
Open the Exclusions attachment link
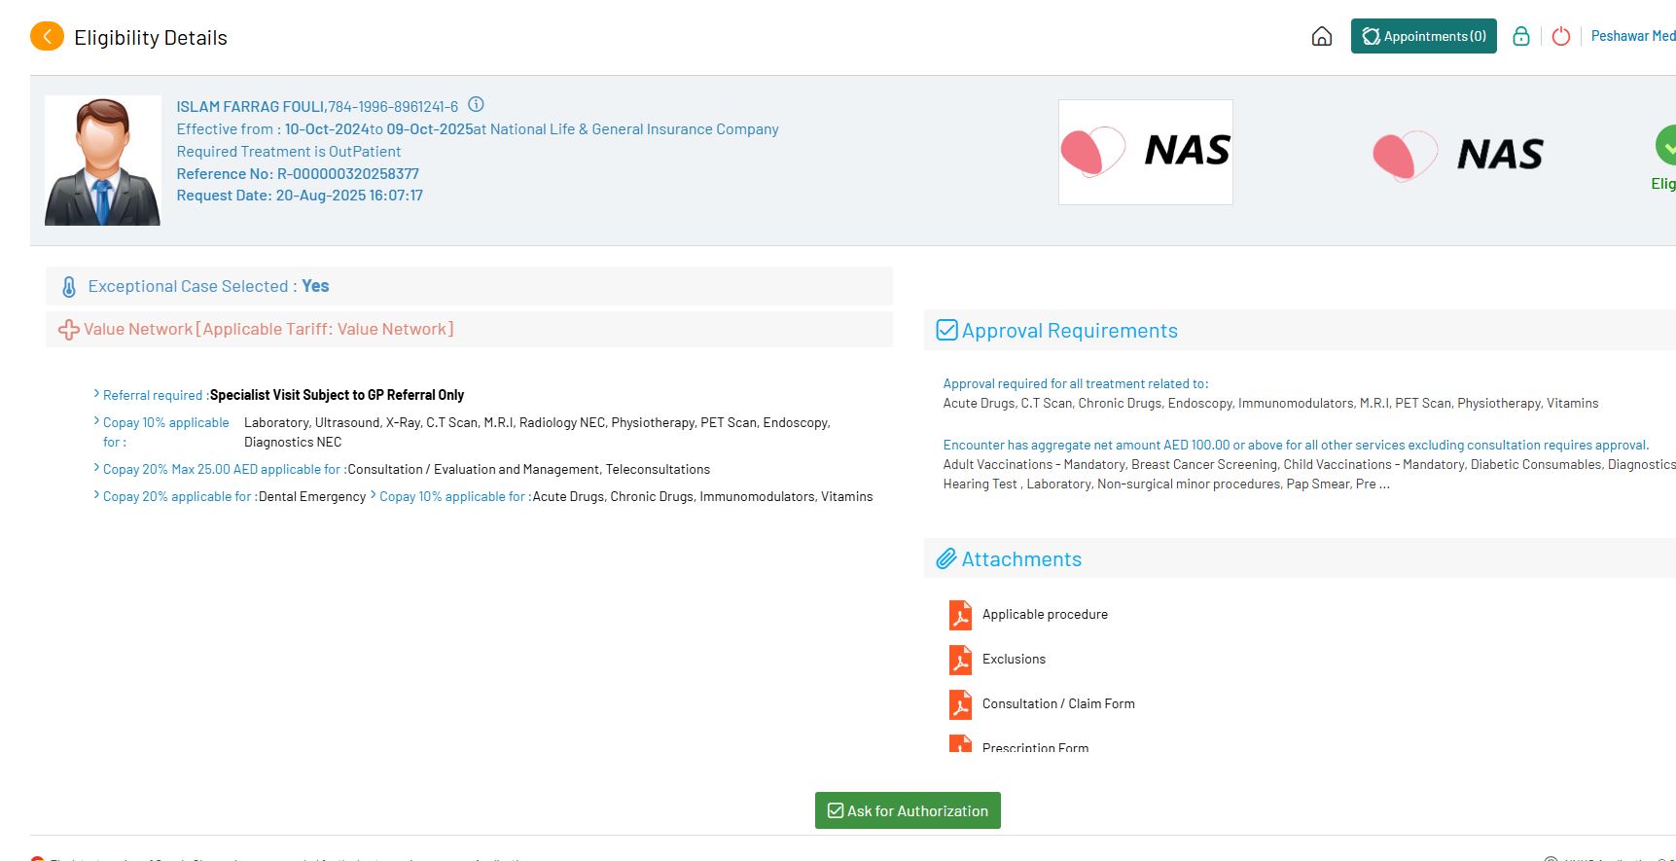tap(1014, 660)
